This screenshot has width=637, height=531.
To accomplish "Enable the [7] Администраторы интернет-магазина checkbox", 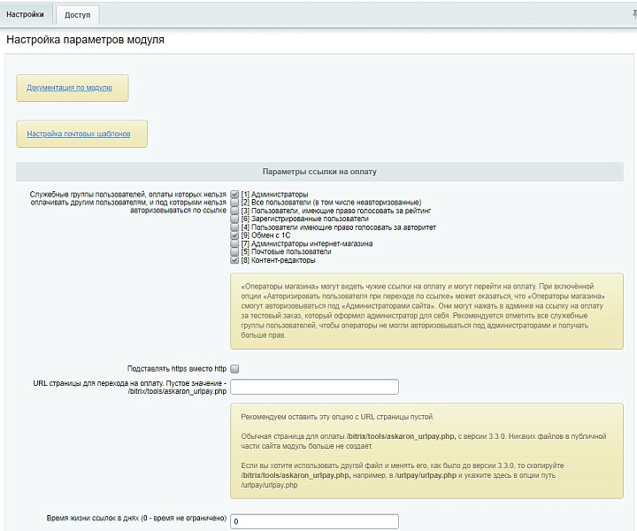I will [234, 243].
